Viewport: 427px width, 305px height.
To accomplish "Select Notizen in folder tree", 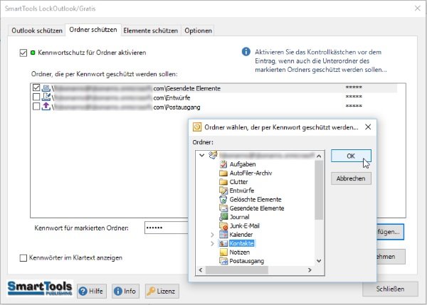I will click(239, 252).
